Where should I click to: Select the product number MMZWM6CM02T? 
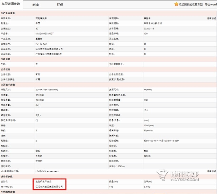44,34
